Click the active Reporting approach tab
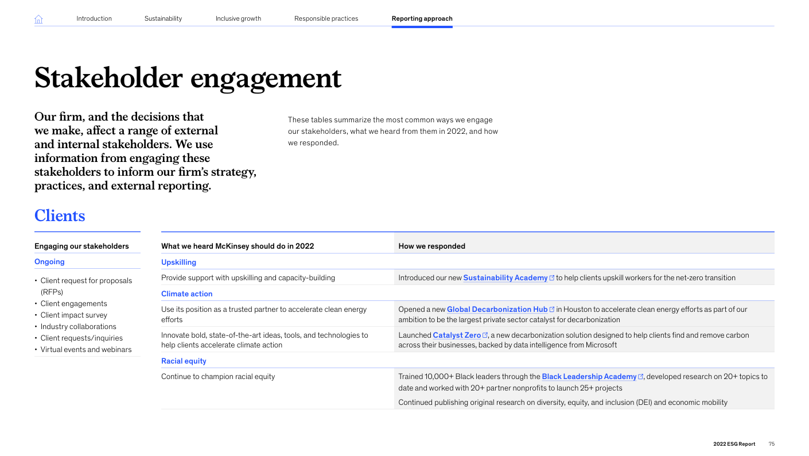Viewport: 809px width, 456px height. tap(422, 18)
